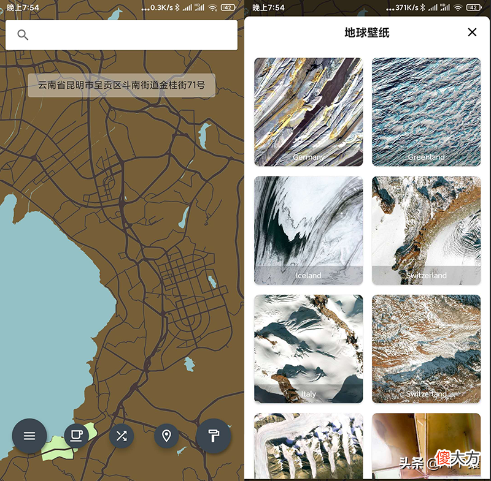Image resolution: width=491 pixels, height=481 pixels.
Task: Select the Iceland wallpaper thumbnail
Action: (x=309, y=230)
